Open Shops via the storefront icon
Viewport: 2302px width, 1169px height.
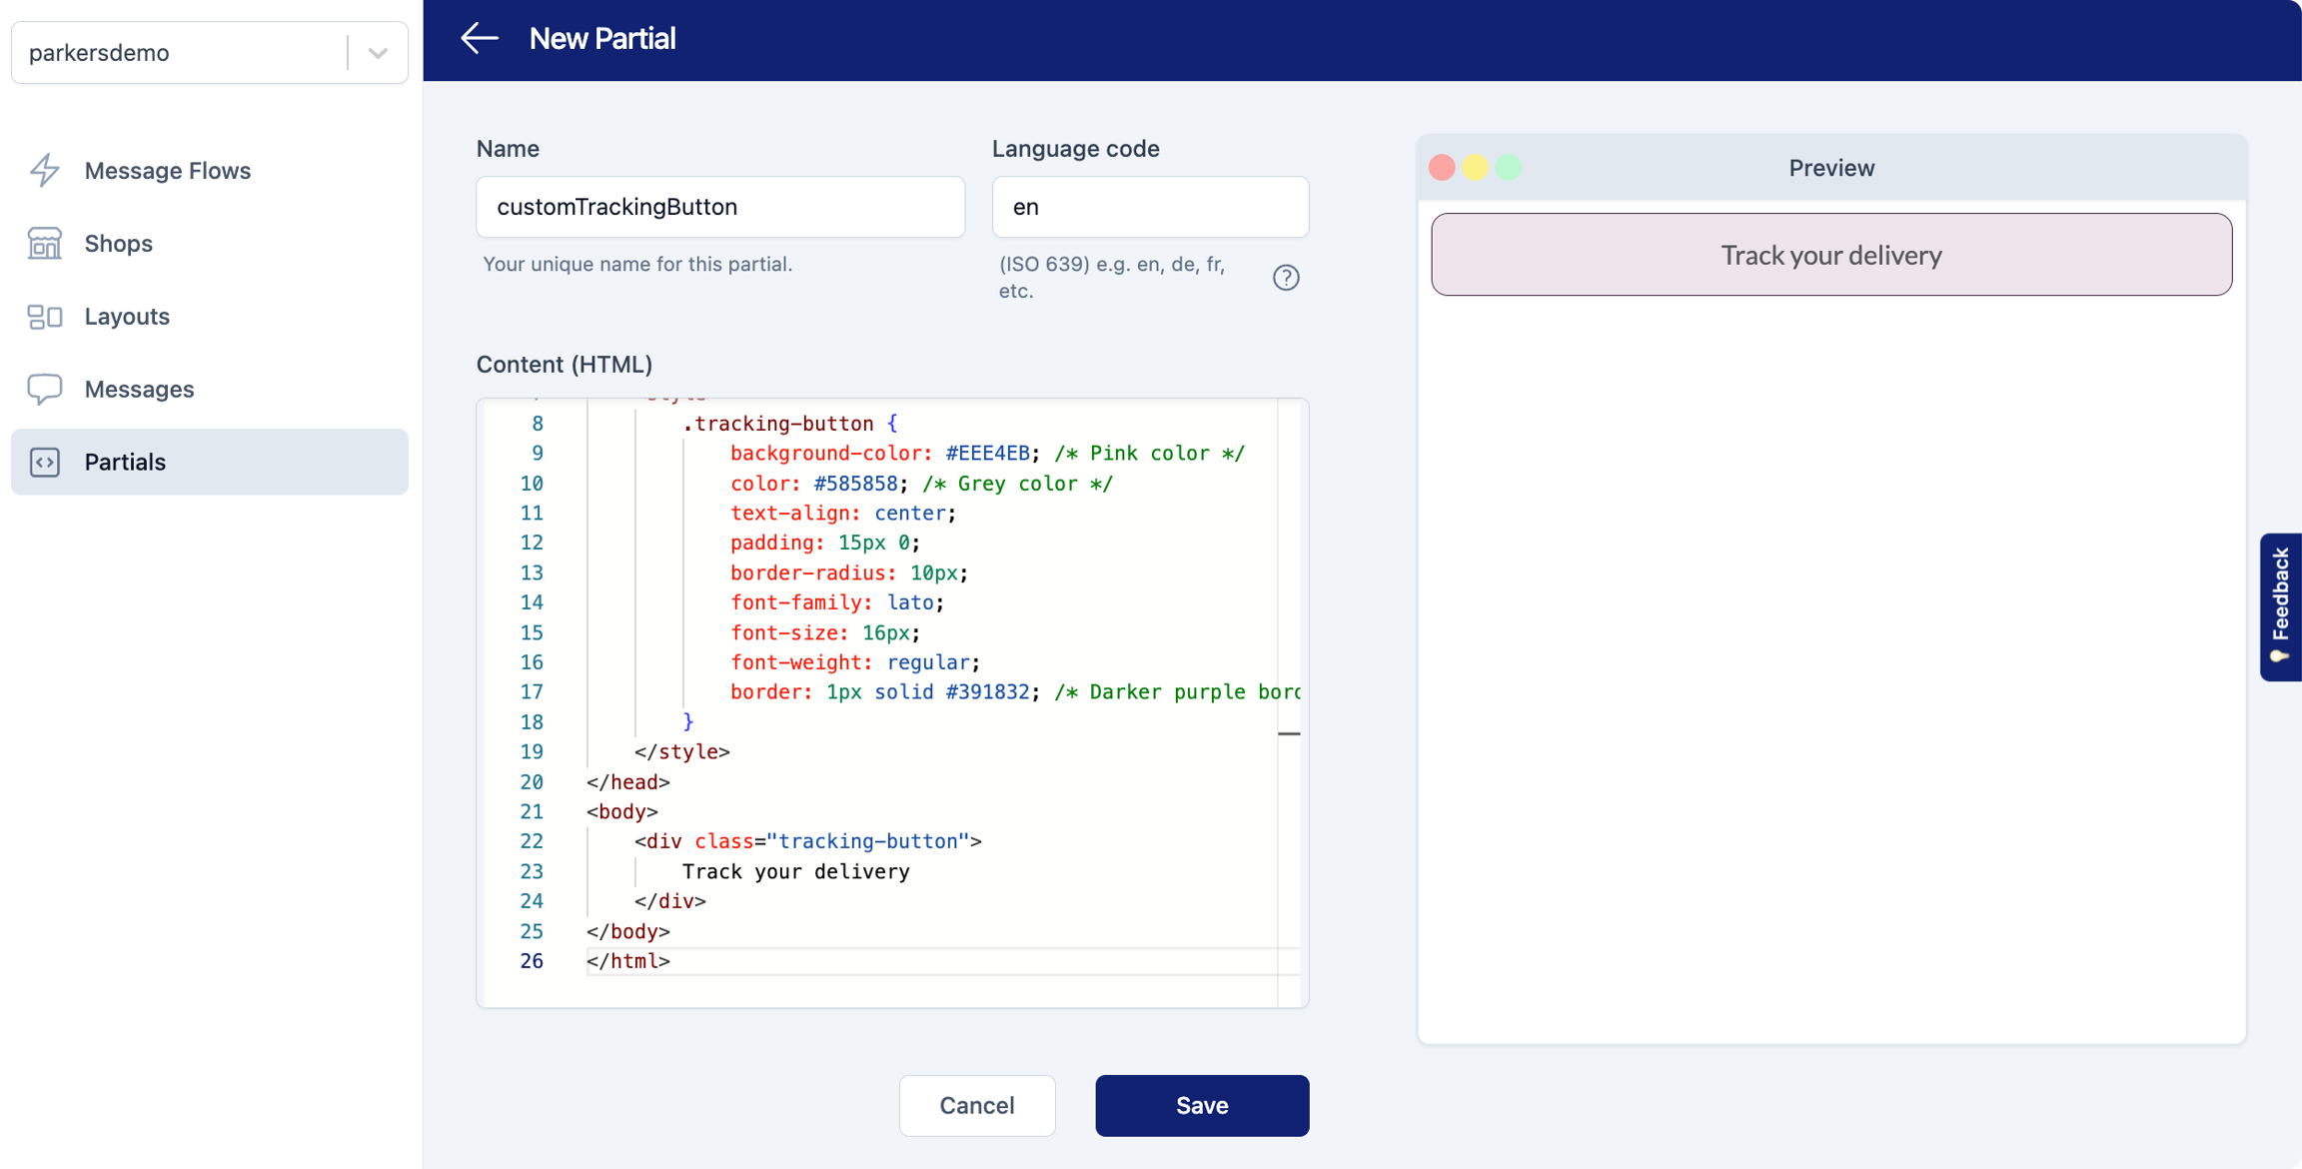click(x=45, y=243)
